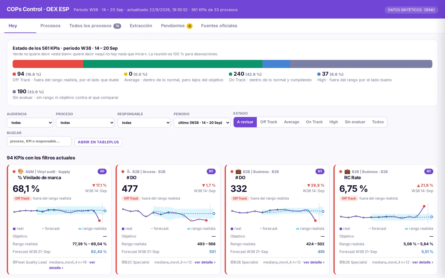Filter estado by Off Track
The image size is (445, 278).
[x=269, y=122]
